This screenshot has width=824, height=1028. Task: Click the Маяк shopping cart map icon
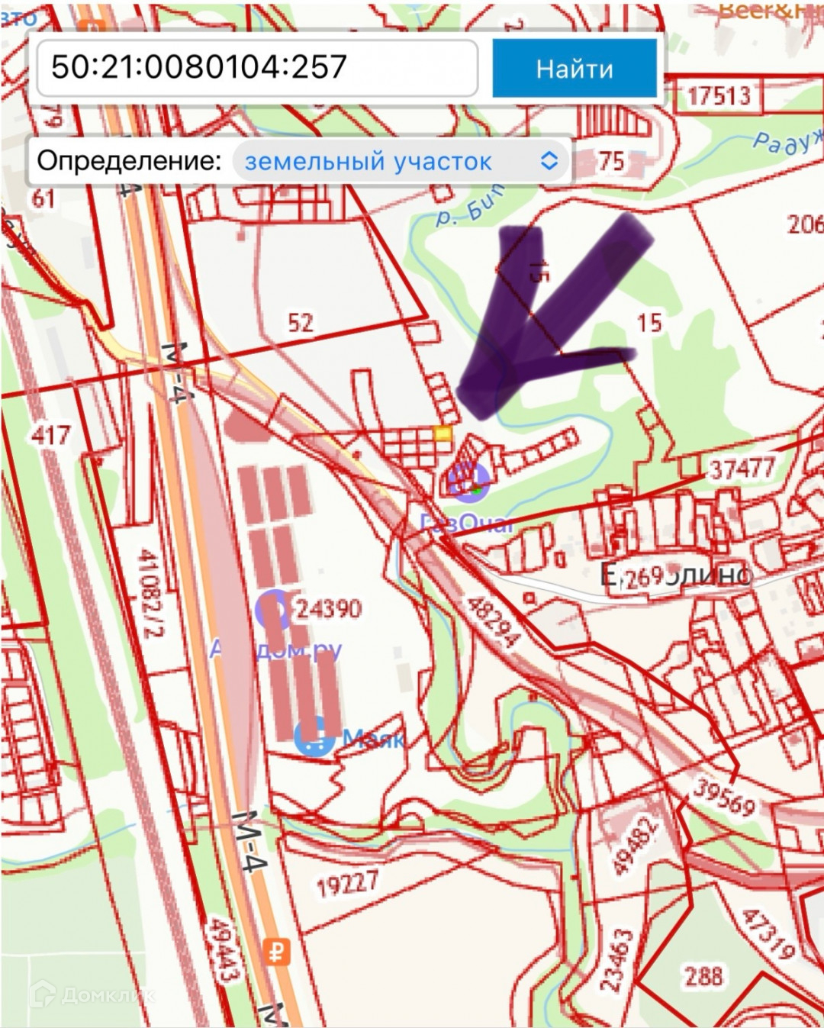(x=314, y=736)
